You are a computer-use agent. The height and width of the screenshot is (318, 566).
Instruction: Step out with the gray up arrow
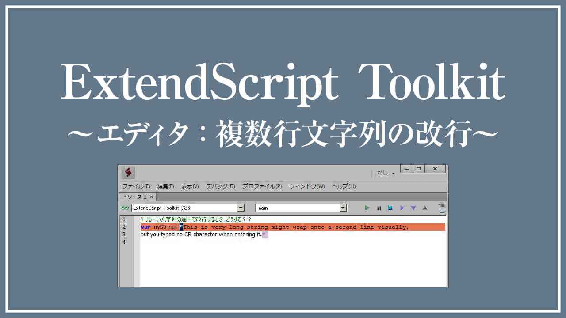(425, 208)
